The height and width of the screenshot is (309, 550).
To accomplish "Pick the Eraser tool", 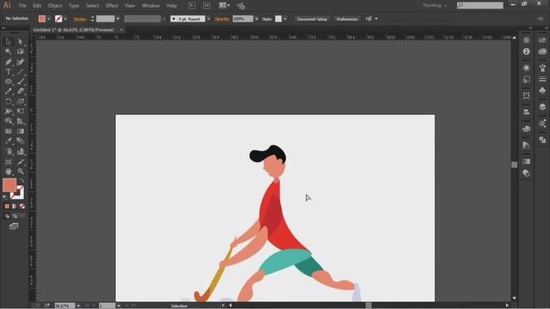I will click(x=21, y=92).
